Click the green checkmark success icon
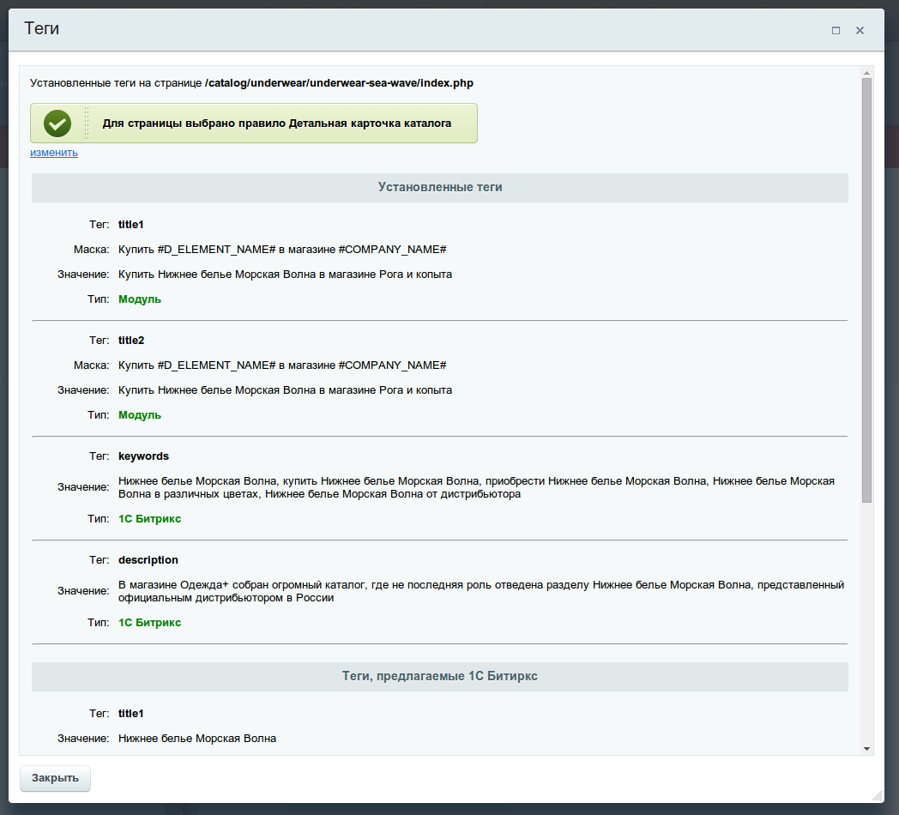The width and height of the screenshot is (899, 815). tap(57, 123)
